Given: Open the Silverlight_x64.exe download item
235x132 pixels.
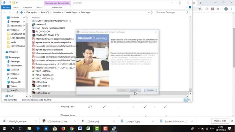Looking at the screenshot, I should 17,121.
